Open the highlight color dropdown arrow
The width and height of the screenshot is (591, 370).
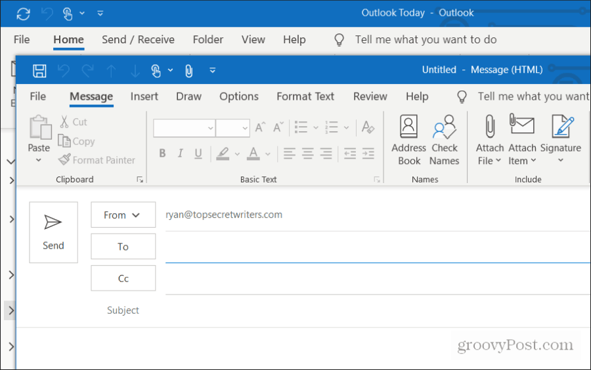pos(237,154)
